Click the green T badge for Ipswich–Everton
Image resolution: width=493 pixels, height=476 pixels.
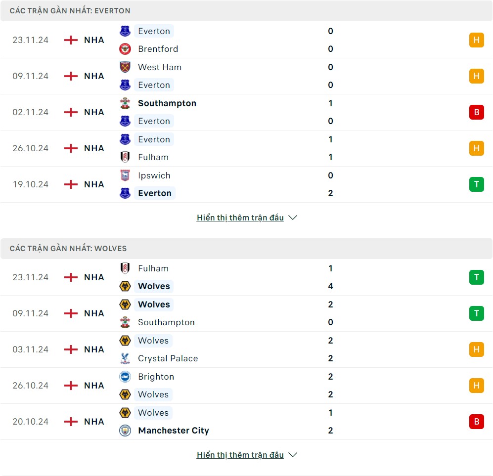(476, 184)
